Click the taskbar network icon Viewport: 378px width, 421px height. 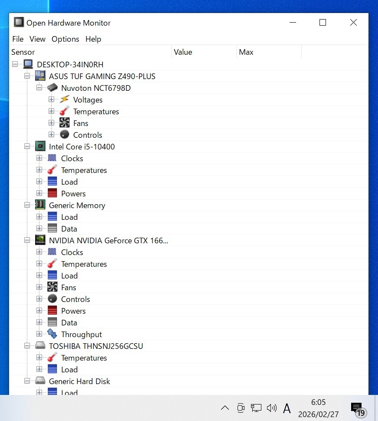click(x=256, y=408)
